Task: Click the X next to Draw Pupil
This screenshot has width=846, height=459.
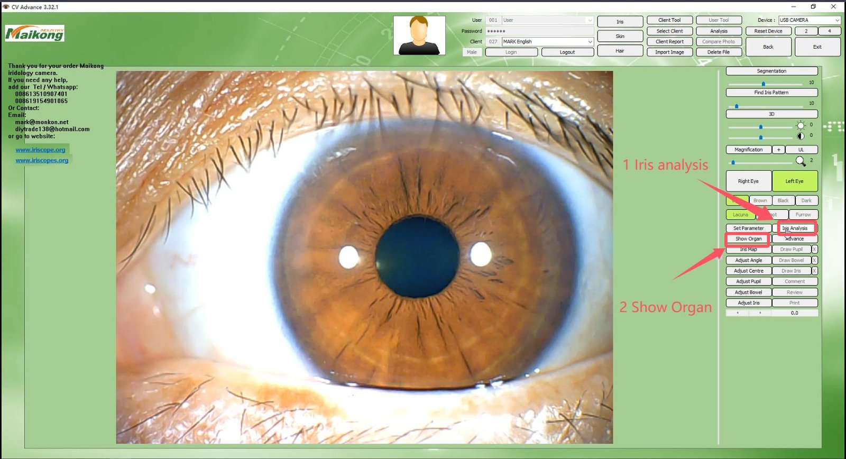Action: [x=815, y=249]
